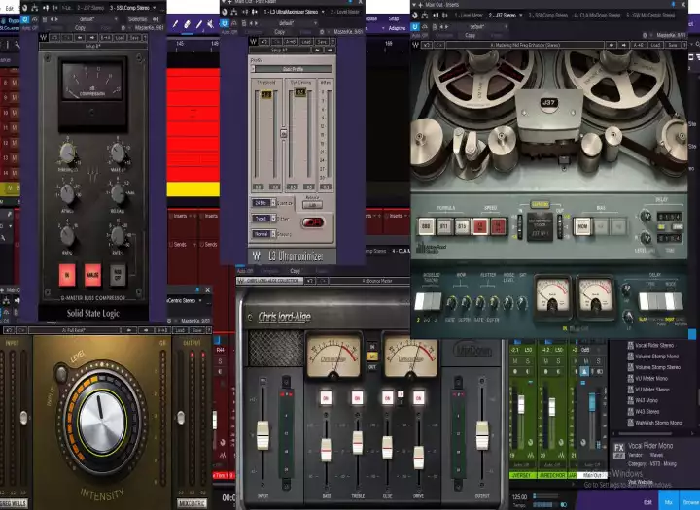Open the Normal shaping dropdown in L3
This screenshot has height=510, width=700.
263,234
